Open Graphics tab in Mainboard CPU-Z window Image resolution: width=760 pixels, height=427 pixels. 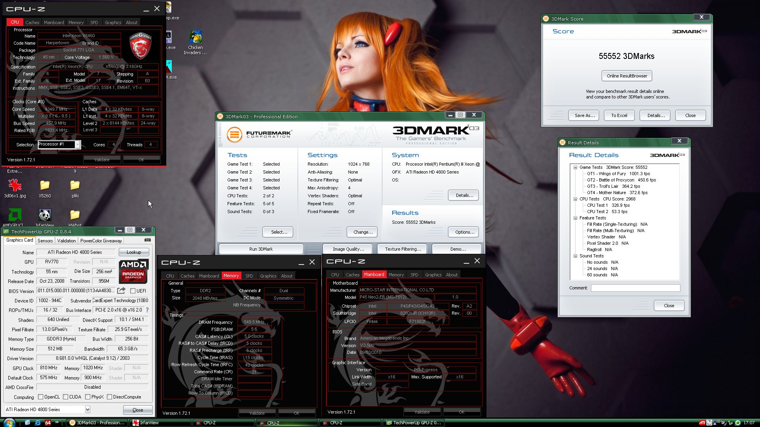(x=433, y=275)
